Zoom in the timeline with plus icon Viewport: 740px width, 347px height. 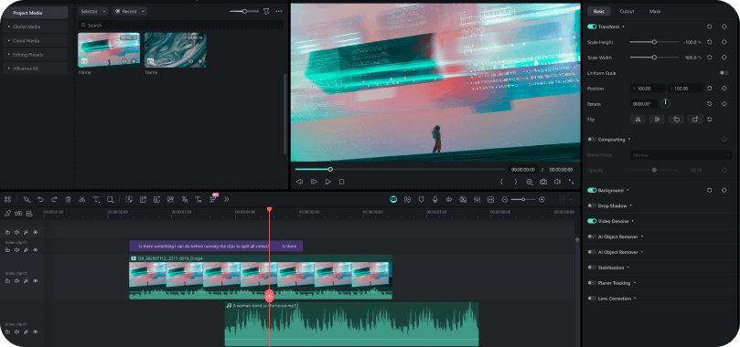click(542, 200)
